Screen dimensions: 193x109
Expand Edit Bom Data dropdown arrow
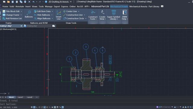tap(52, 12)
